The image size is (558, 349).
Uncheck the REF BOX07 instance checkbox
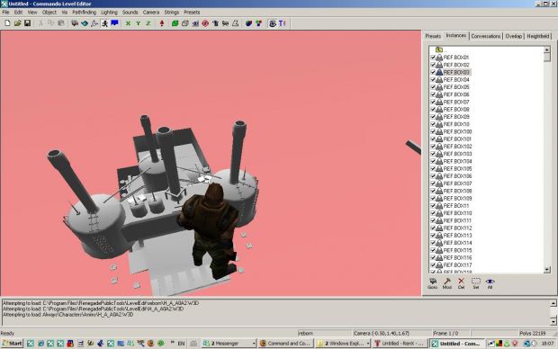click(433, 103)
